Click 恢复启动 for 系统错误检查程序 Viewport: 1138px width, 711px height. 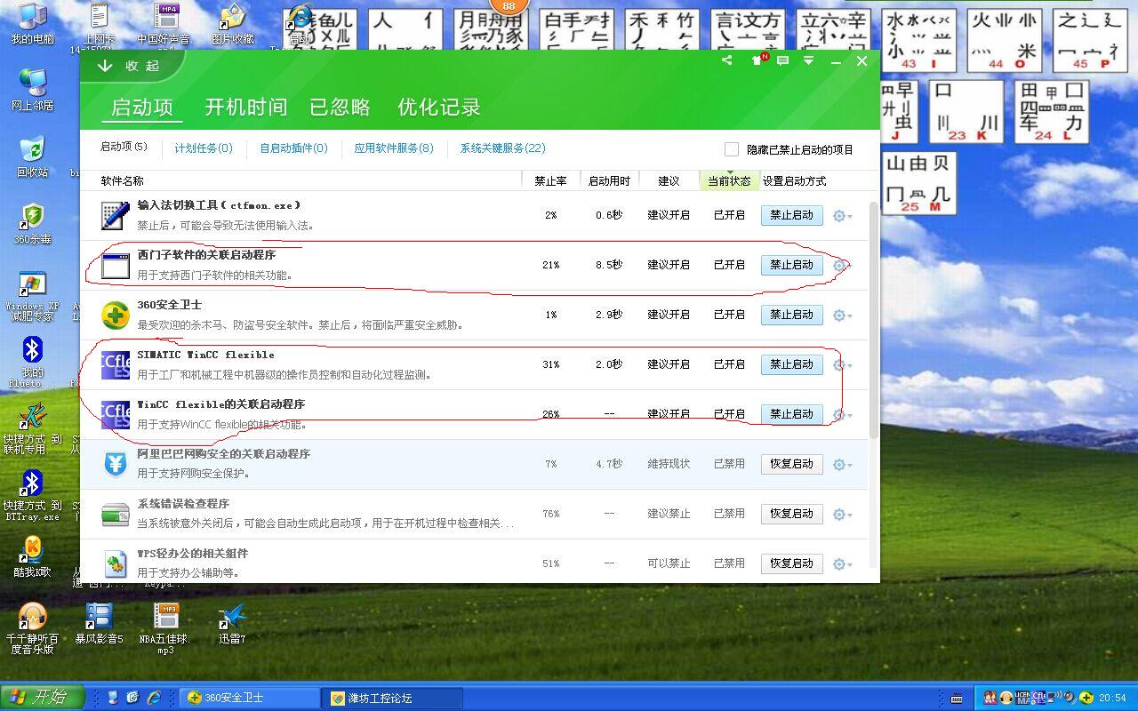[x=791, y=514]
